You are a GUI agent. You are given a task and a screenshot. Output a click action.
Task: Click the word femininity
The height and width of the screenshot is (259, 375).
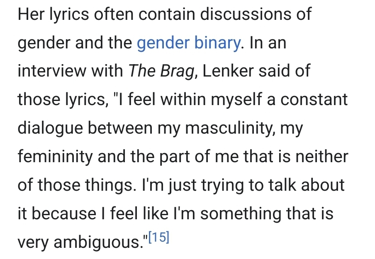(x=55, y=157)
